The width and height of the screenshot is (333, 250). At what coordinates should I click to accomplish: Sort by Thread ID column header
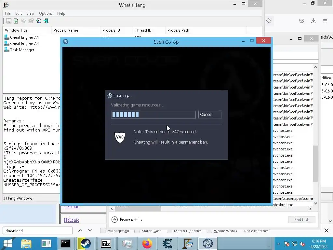pos(149,30)
